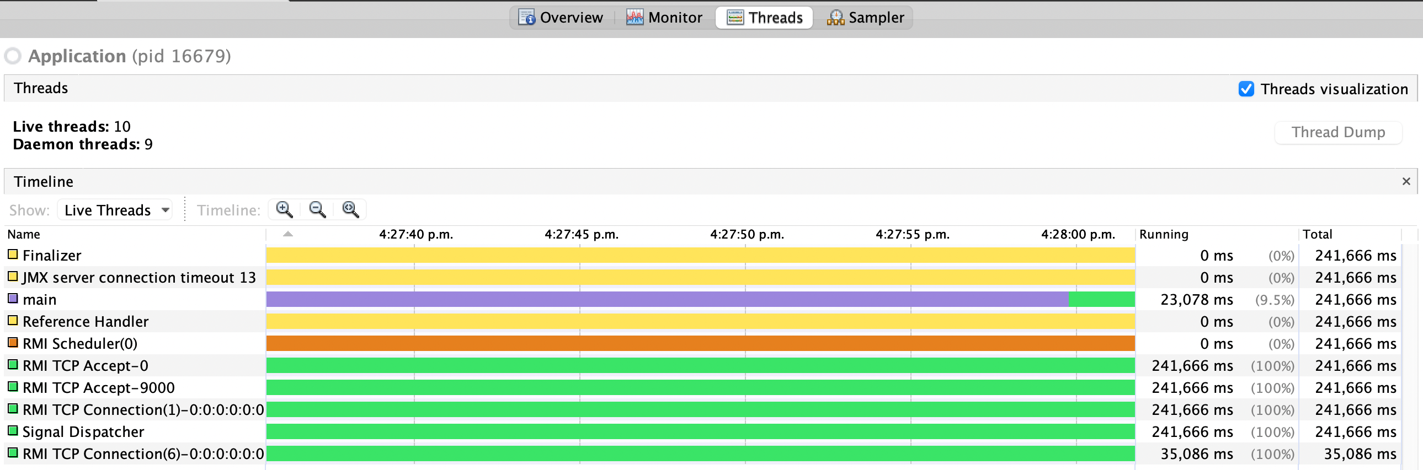Click the Application pid 16679 title
The image size is (1423, 470).
[x=129, y=56]
